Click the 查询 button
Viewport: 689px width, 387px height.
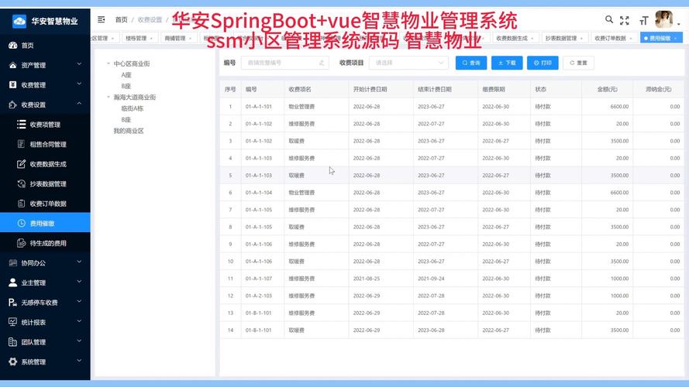pos(471,63)
